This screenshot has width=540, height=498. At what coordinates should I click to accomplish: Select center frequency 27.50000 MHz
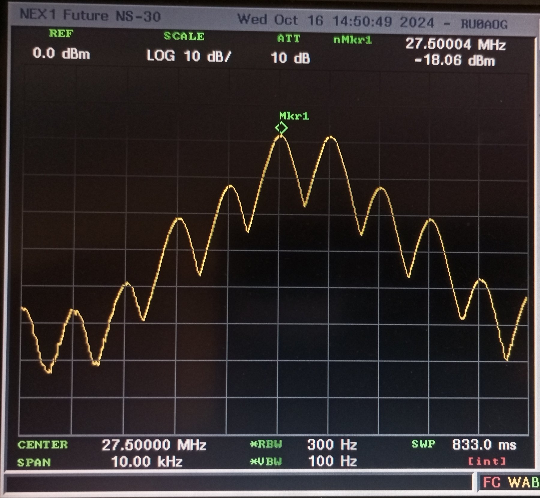tap(154, 445)
